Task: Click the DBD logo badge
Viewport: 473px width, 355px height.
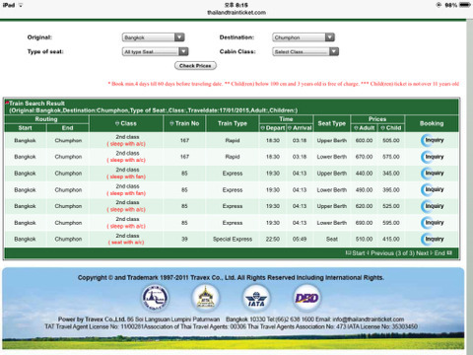Action: 306,298
